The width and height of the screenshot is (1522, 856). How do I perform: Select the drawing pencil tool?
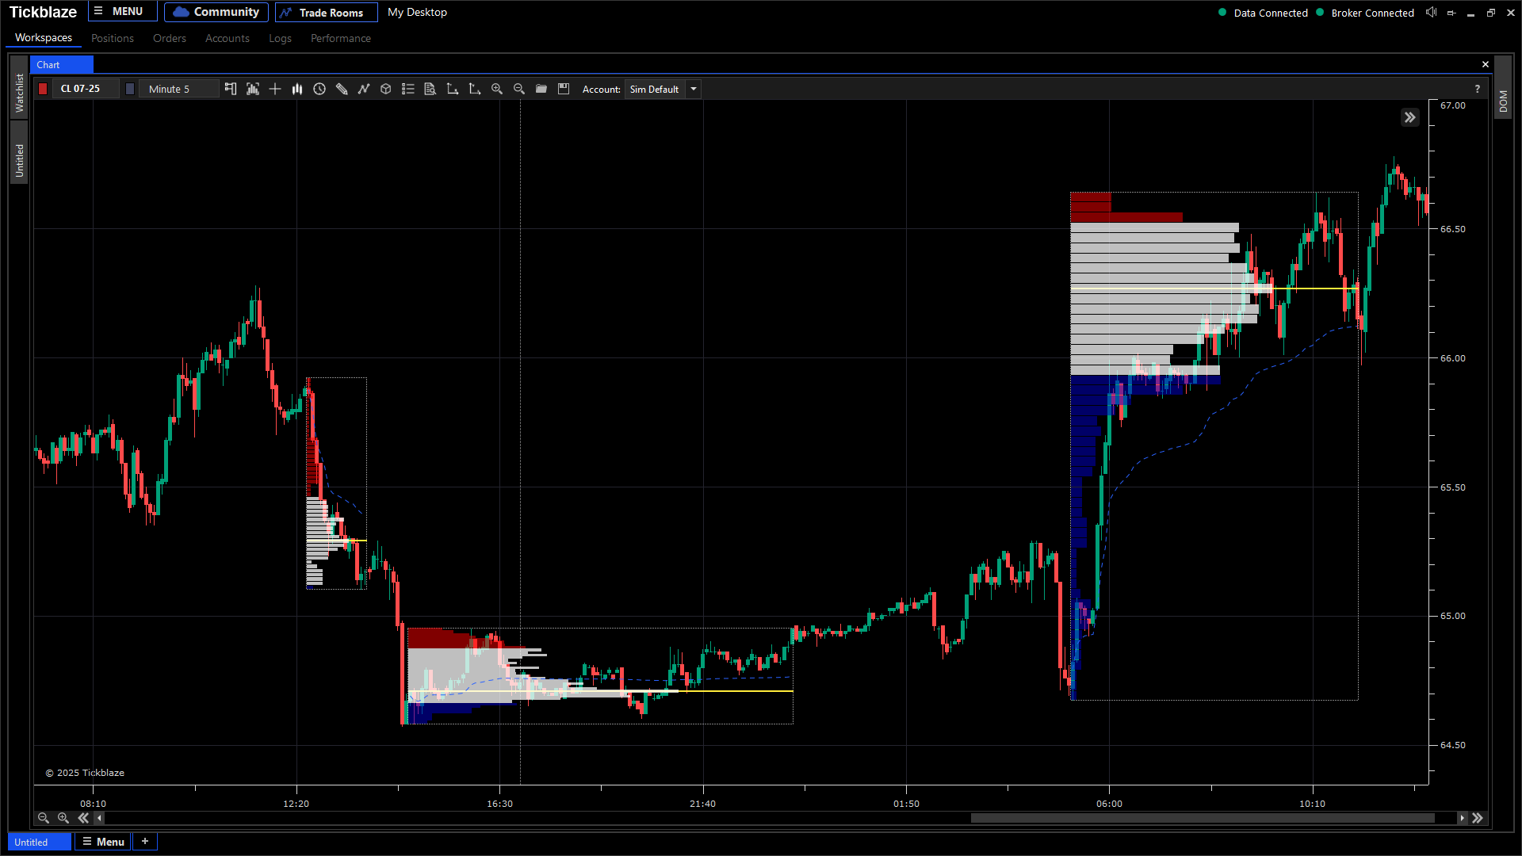(x=342, y=89)
